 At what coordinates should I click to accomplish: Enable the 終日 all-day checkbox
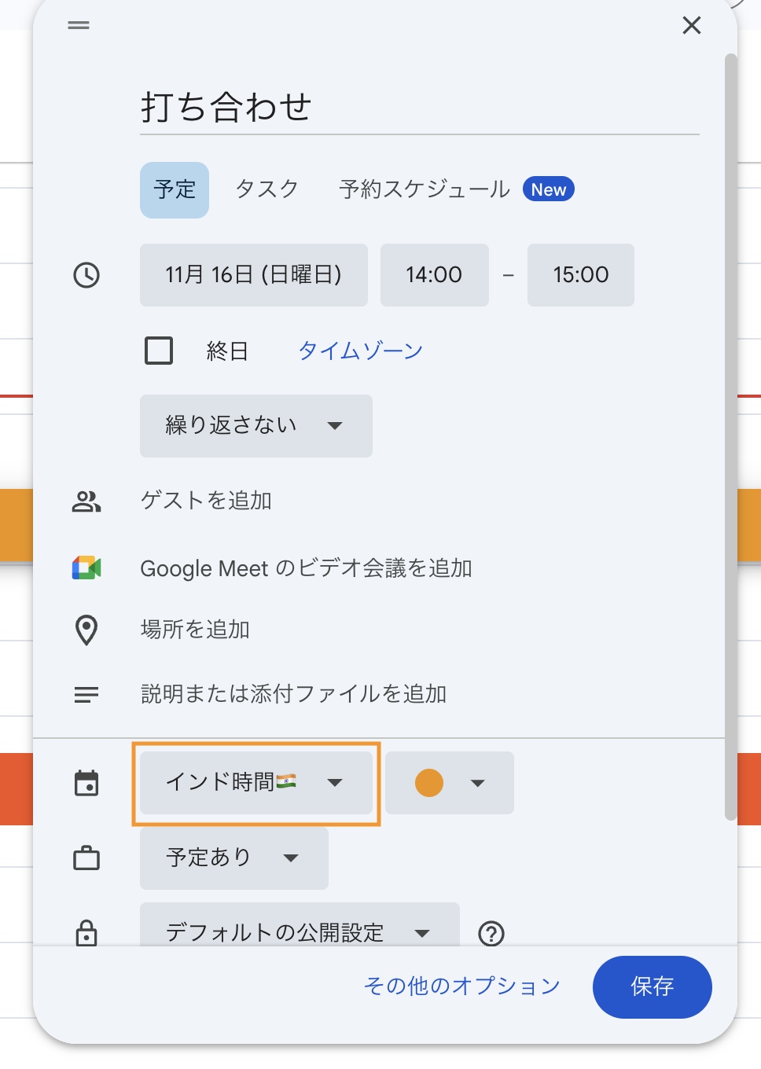click(x=159, y=351)
